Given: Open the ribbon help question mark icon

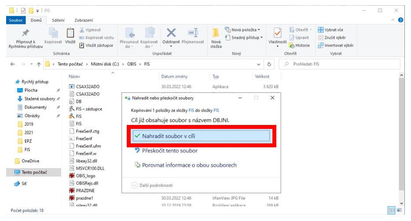Looking at the screenshot, I should coord(400,20).
